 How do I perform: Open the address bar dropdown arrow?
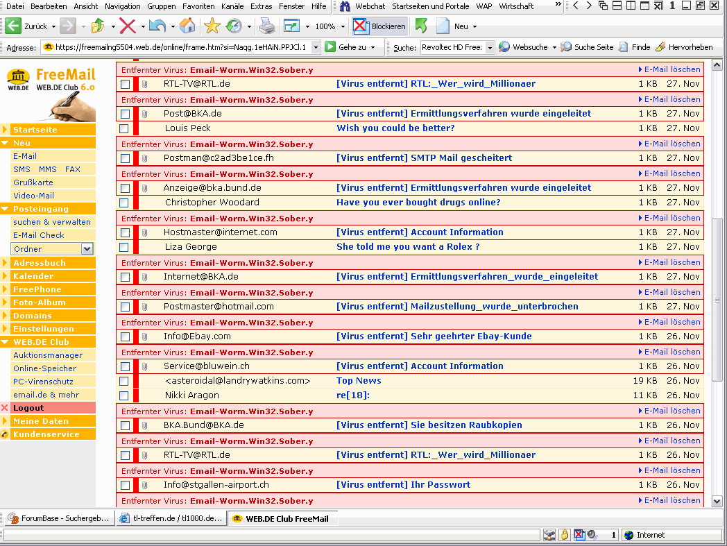tap(316, 47)
